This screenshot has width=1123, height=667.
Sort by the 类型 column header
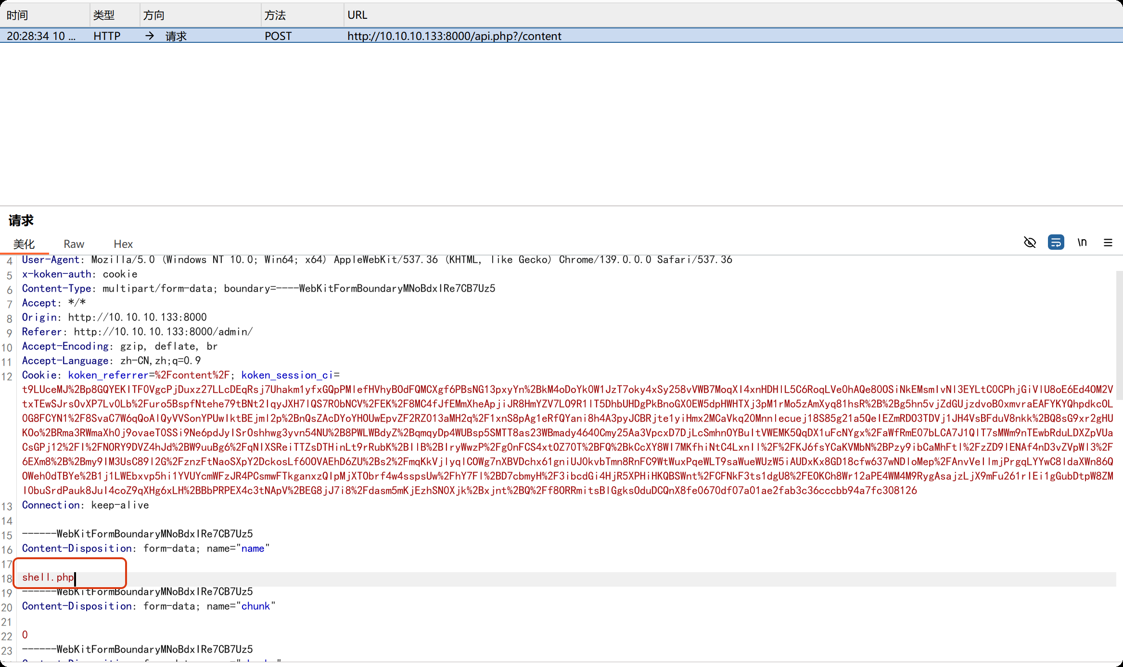click(103, 15)
